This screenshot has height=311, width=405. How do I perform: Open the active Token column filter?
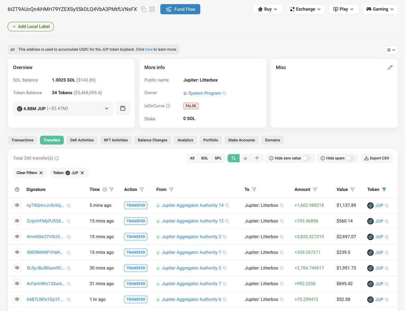pos(384,190)
